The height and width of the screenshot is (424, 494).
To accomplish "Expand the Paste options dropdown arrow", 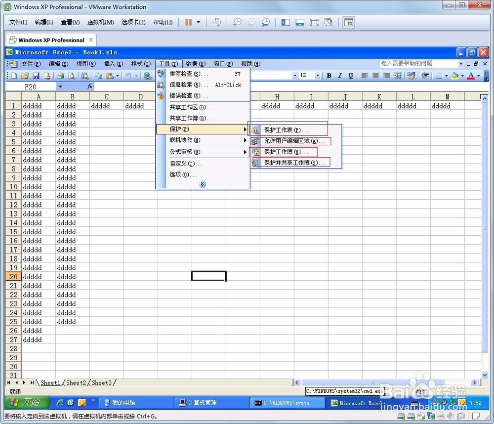I will click(x=118, y=76).
